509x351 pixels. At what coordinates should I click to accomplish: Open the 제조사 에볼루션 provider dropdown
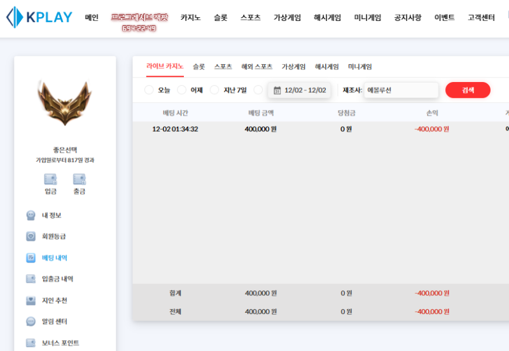[401, 90]
